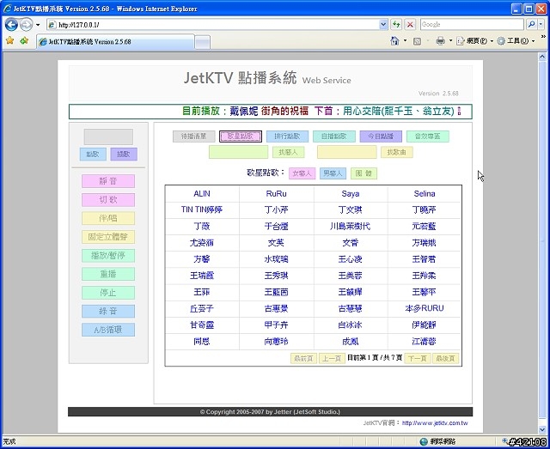This screenshot has height=449, width=550.
Task: Click the Google search box
Action: tap(472, 25)
